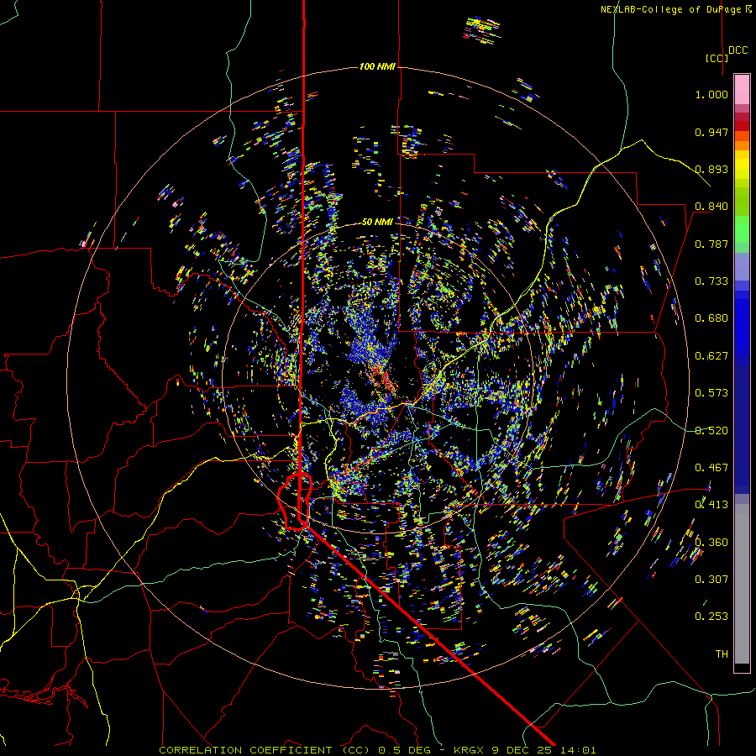Image resolution: width=756 pixels, height=756 pixels.
Task: Click the 0.467 value on the color scale
Action: 711,468
